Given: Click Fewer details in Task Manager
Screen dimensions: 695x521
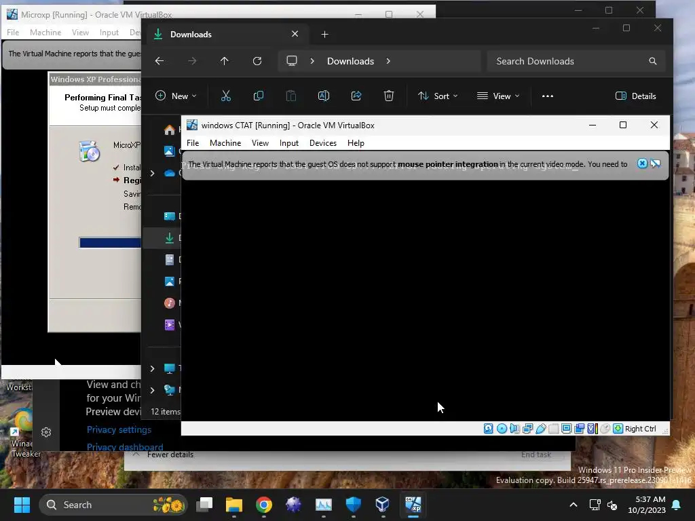Looking at the screenshot, I should tap(164, 455).
